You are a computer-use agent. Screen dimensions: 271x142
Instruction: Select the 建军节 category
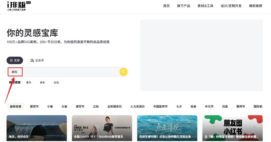[x=80, y=106]
